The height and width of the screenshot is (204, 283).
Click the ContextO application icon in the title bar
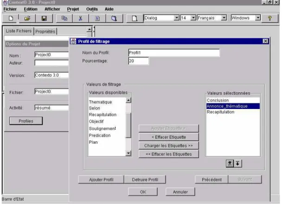click(x=5, y=2)
